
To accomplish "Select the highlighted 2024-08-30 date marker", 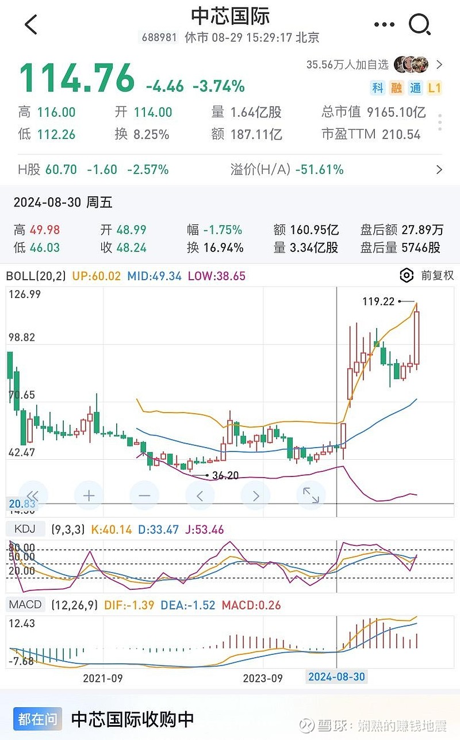I will (x=336, y=677).
